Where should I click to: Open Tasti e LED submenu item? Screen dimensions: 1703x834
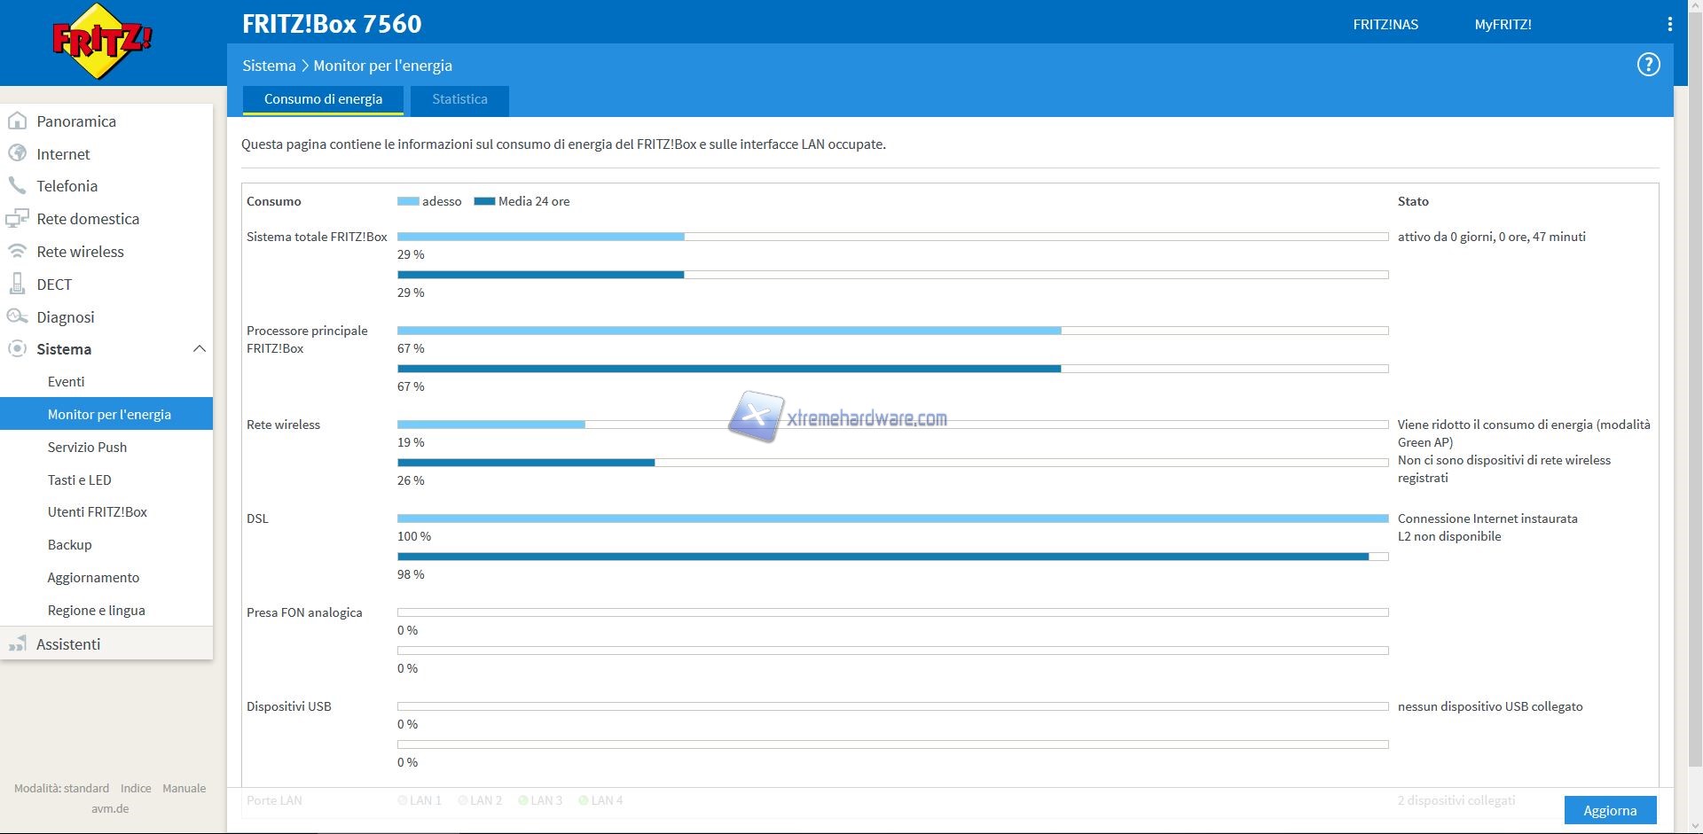(80, 479)
